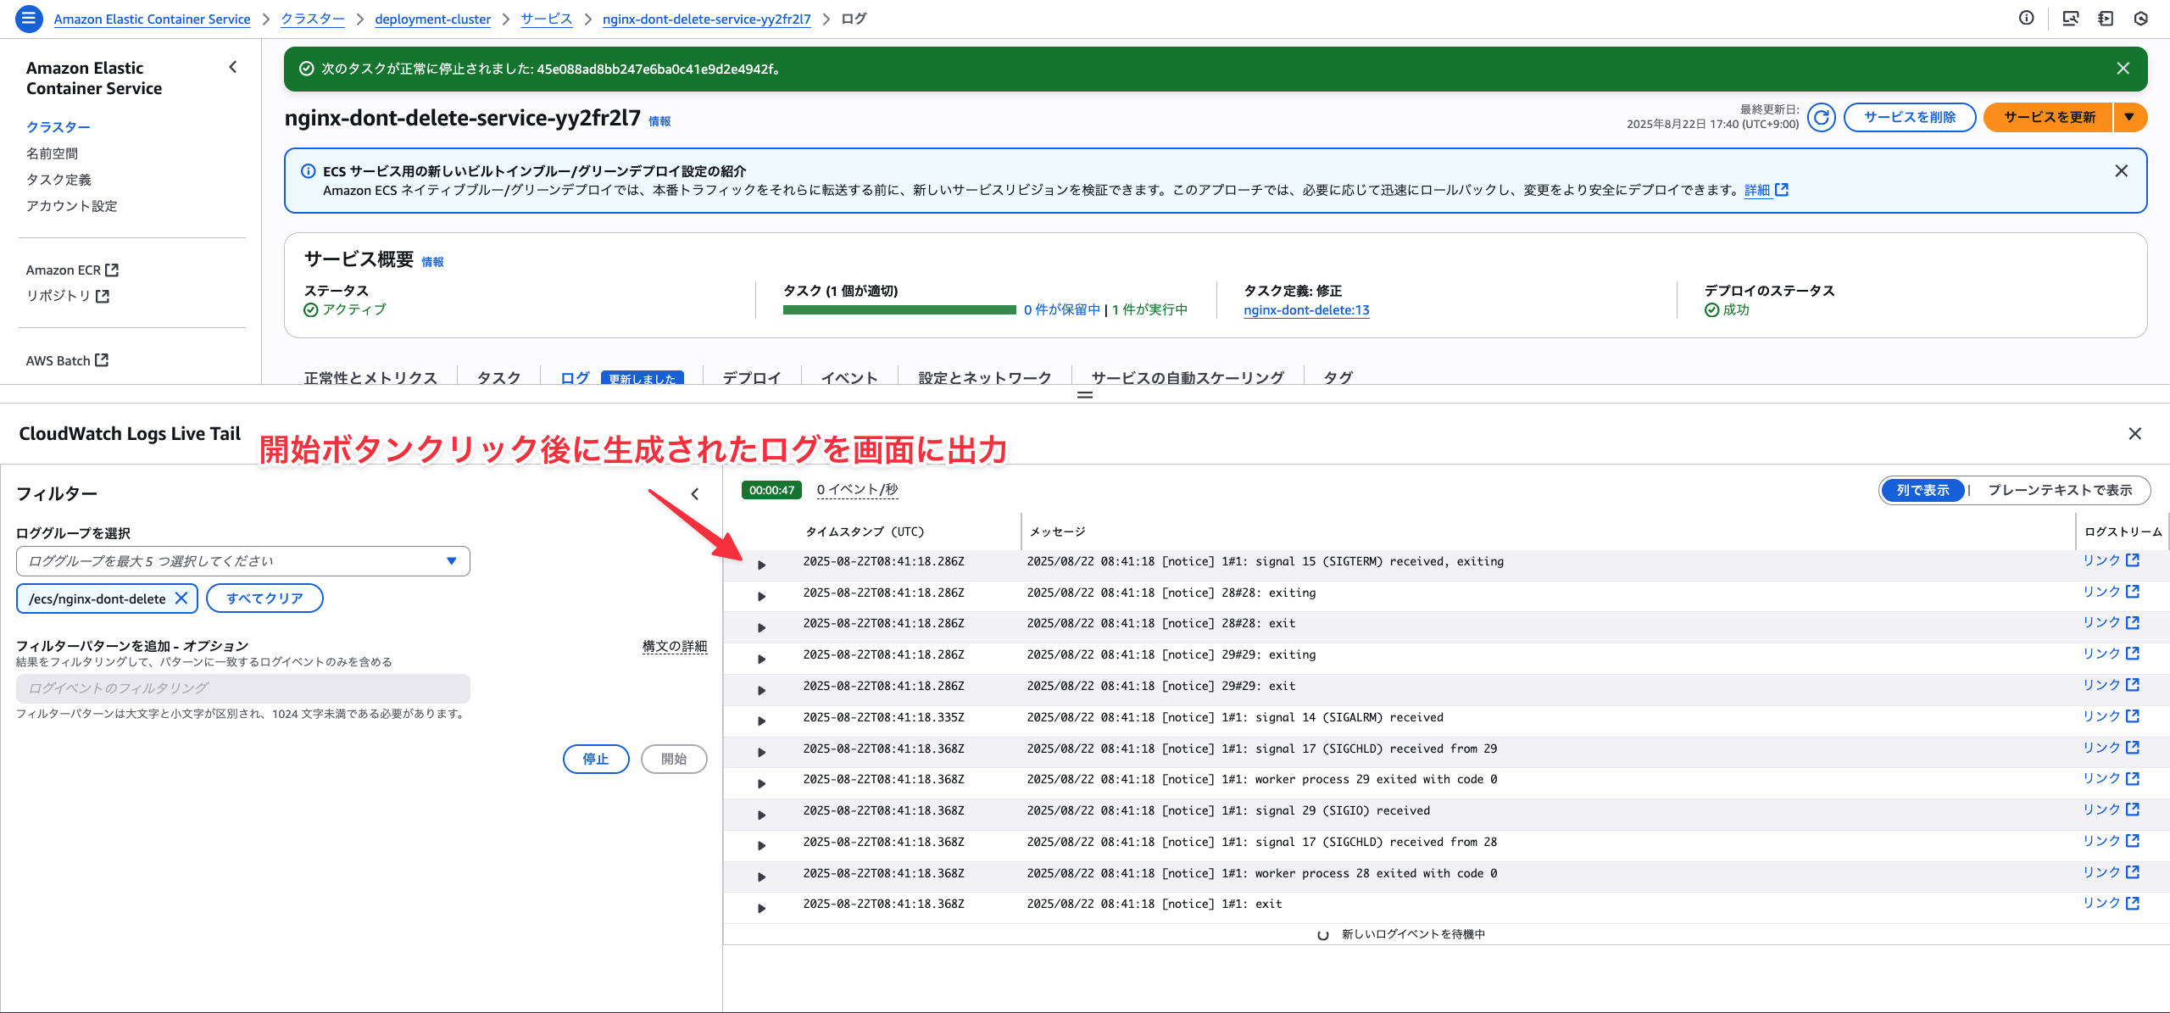The width and height of the screenshot is (2170, 1013).
Task: Expand log row SIGTERM received, exiting
Action: (761, 565)
